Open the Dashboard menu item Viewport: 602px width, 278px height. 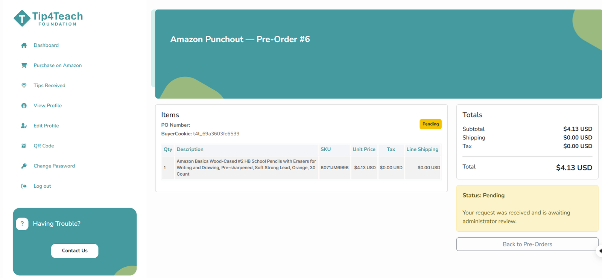[x=46, y=45]
